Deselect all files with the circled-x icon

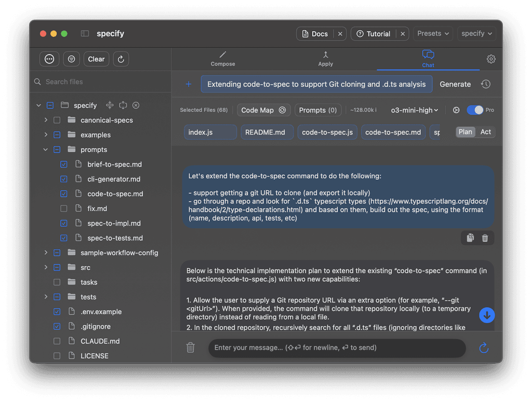click(x=136, y=105)
